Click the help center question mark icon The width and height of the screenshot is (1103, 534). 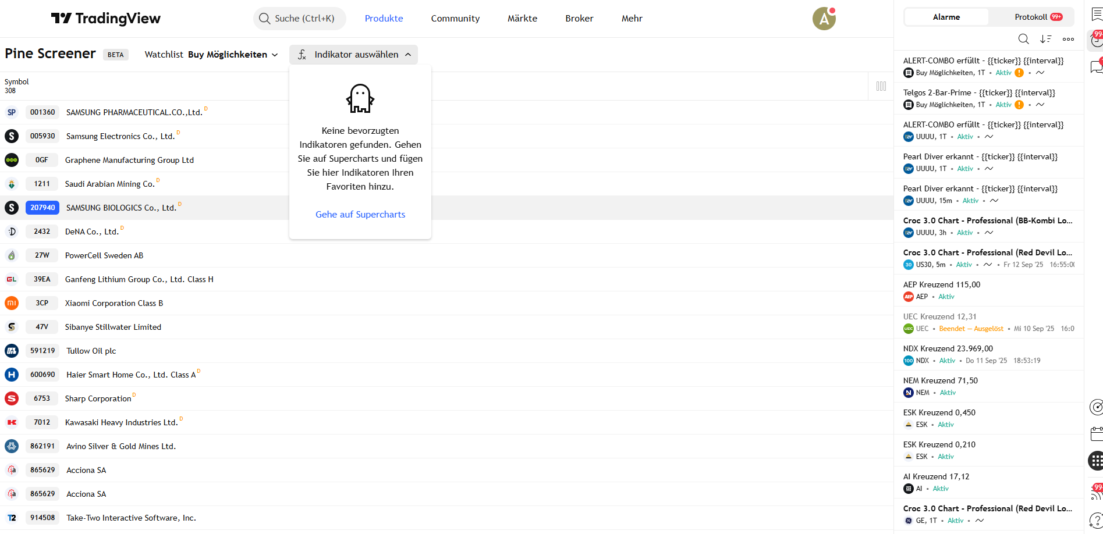click(x=1096, y=519)
